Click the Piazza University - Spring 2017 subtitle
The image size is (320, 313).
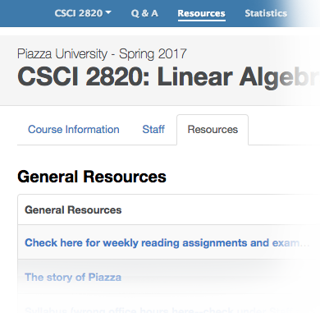coord(102,53)
